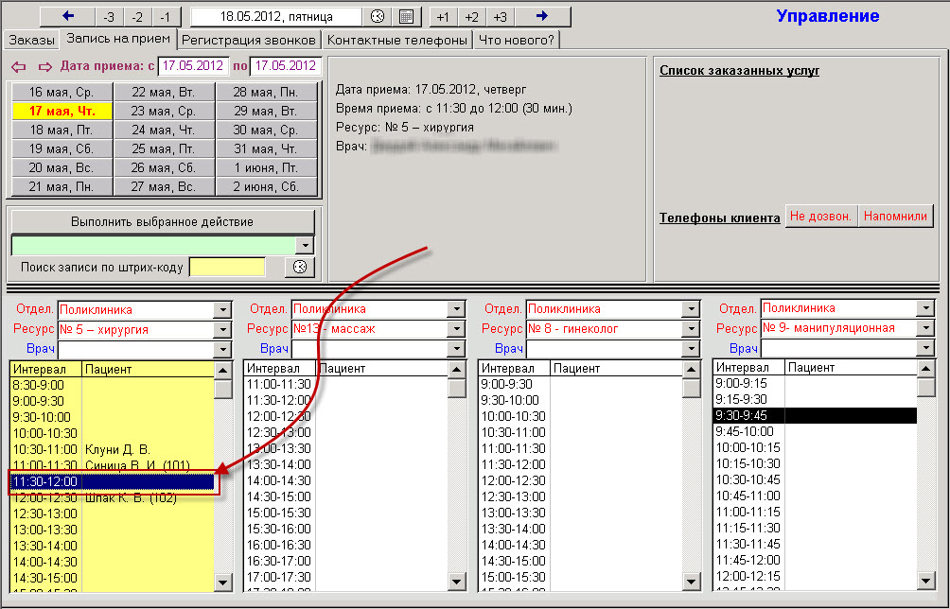Switch to Регистрация звонков tab
Screen dimensions: 950x609
249,41
